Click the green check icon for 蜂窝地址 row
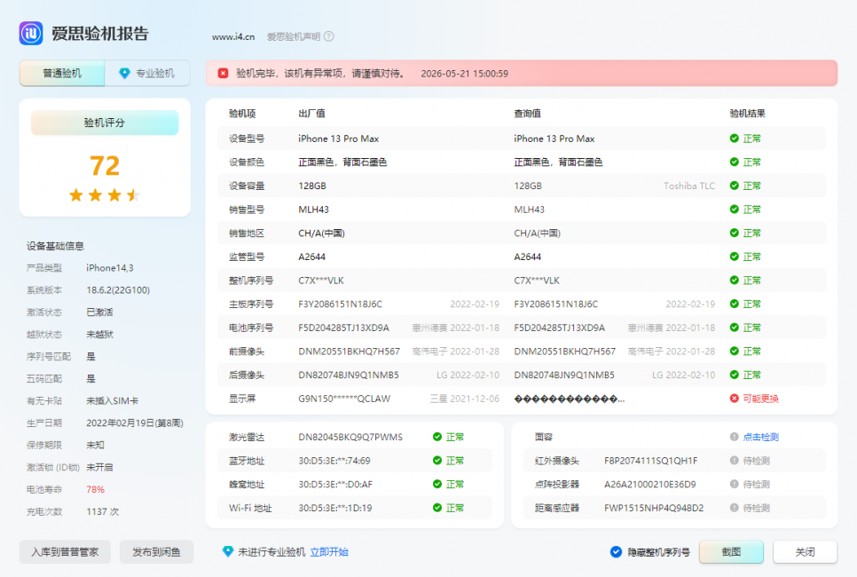The image size is (857, 577). tap(437, 484)
